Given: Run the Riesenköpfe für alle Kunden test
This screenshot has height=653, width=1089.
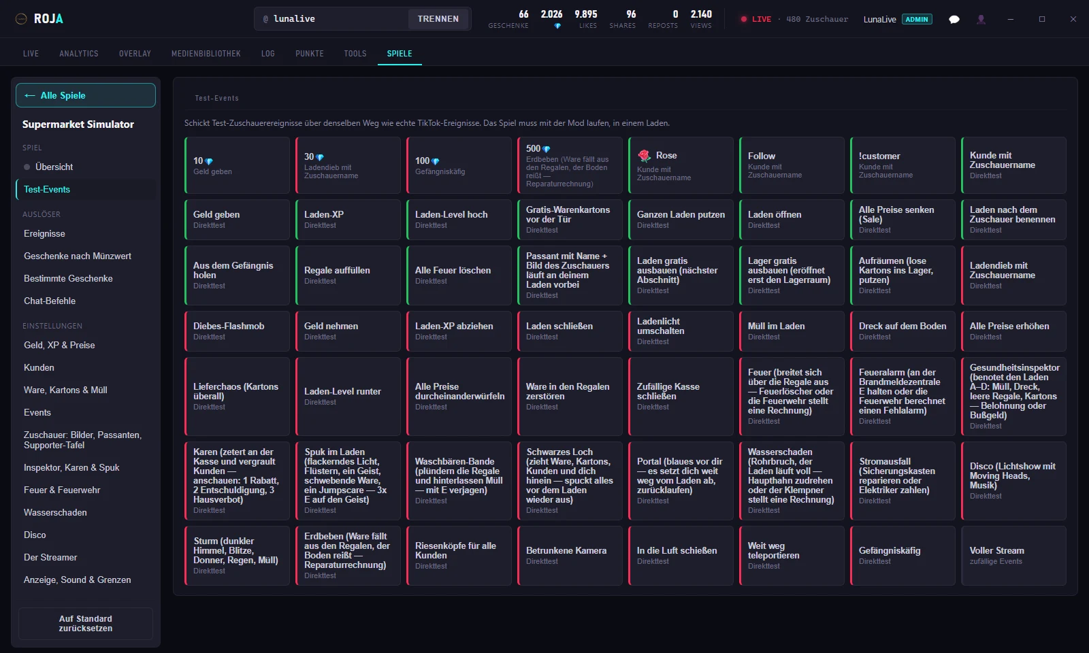Looking at the screenshot, I should coord(459,555).
